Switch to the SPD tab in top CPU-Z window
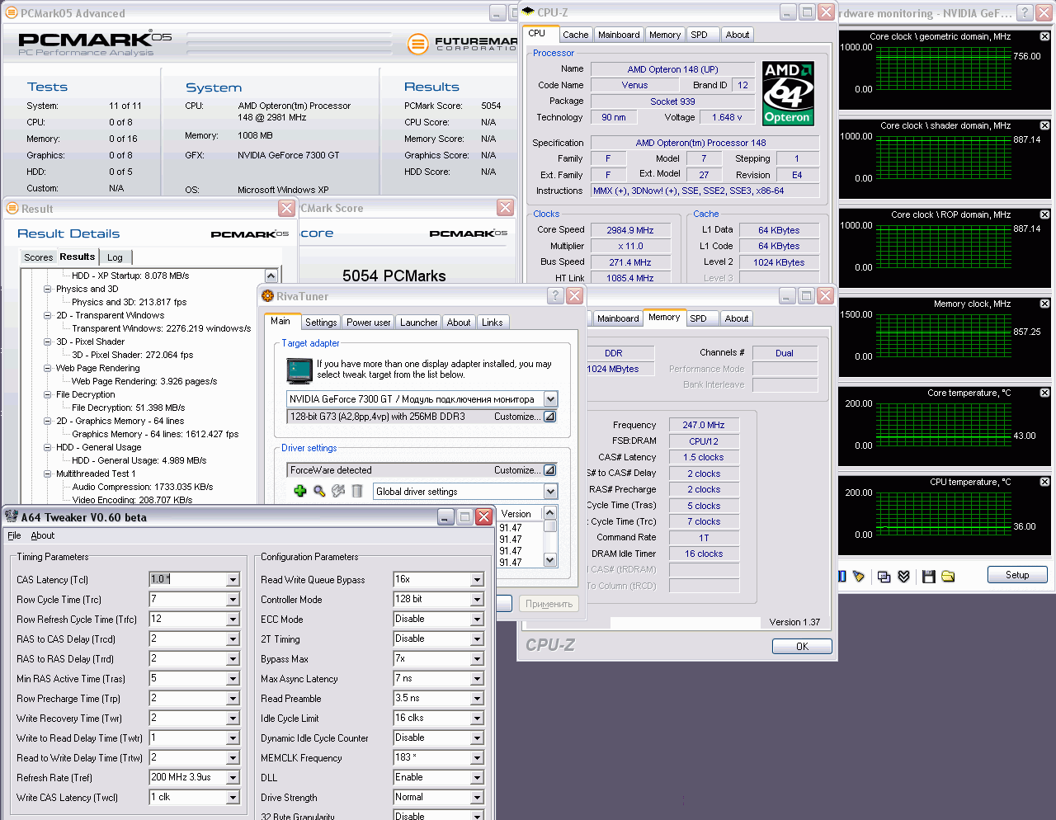The height and width of the screenshot is (820, 1056). click(x=700, y=35)
